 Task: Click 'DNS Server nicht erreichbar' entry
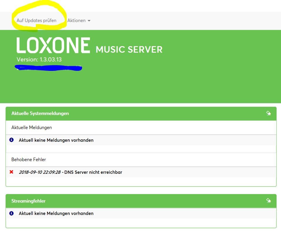(93, 172)
